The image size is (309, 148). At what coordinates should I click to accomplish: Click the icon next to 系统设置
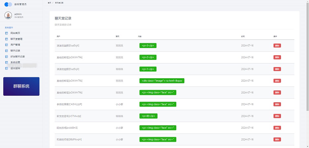coord(6,62)
